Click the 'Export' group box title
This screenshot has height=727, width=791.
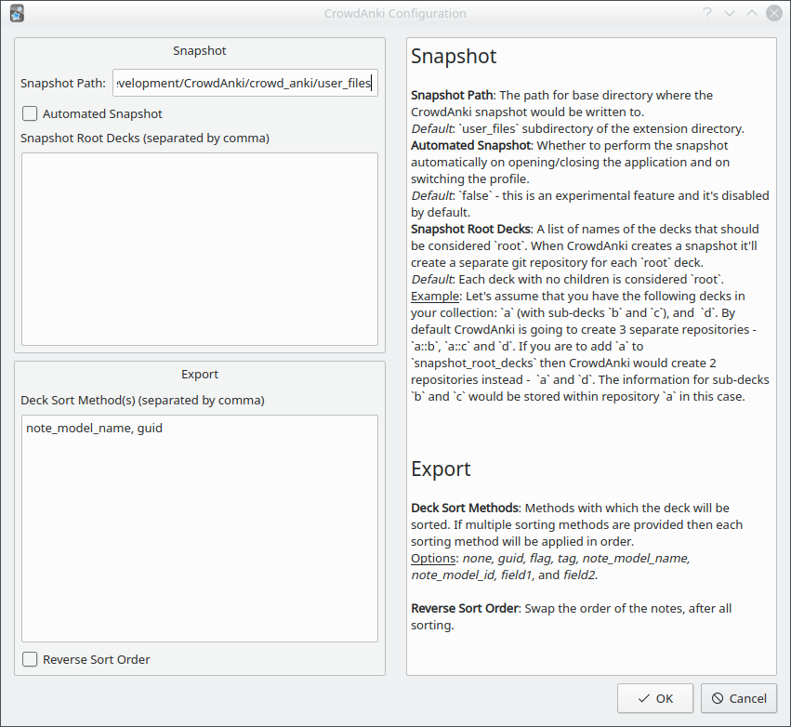pos(200,375)
